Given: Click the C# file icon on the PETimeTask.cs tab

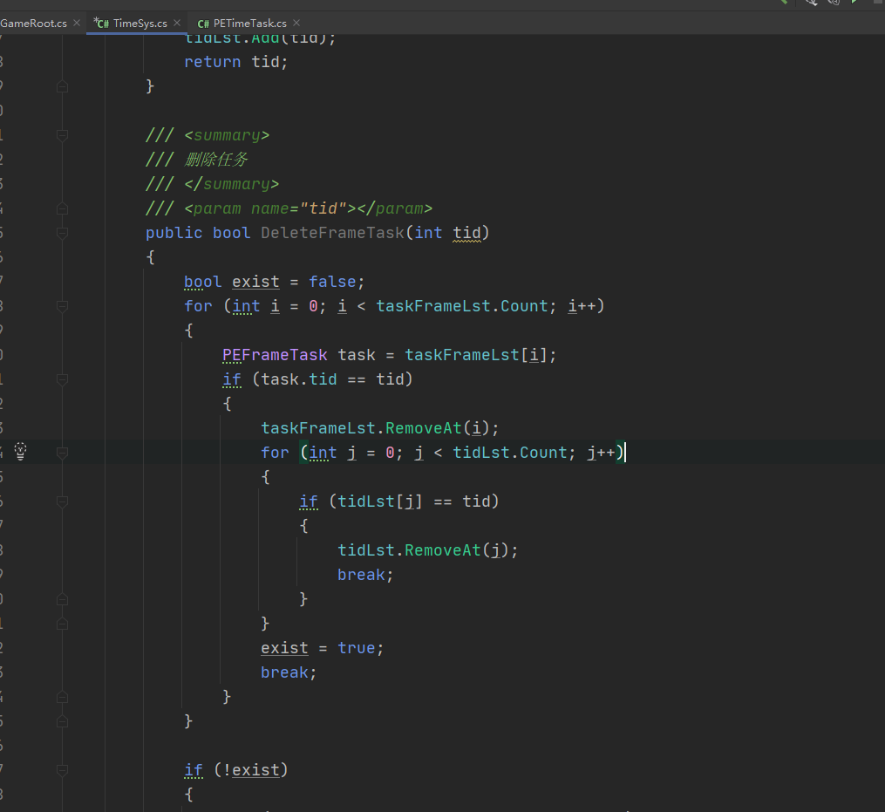Looking at the screenshot, I should coord(203,24).
